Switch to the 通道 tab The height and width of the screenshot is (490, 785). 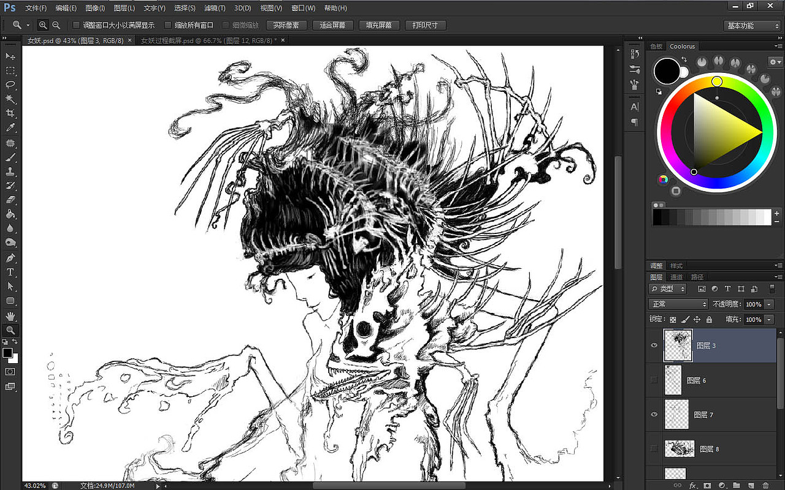[x=676, y=277]
